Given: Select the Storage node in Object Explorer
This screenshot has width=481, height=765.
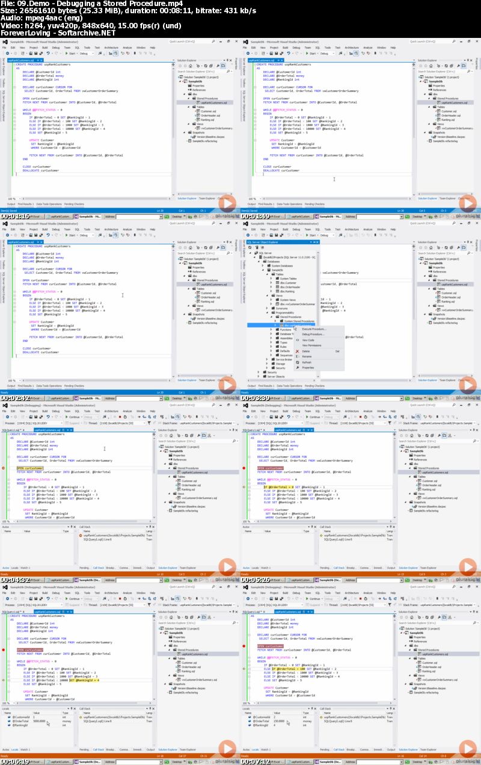Looking at the screenshot, I should [x=280, y=364].
